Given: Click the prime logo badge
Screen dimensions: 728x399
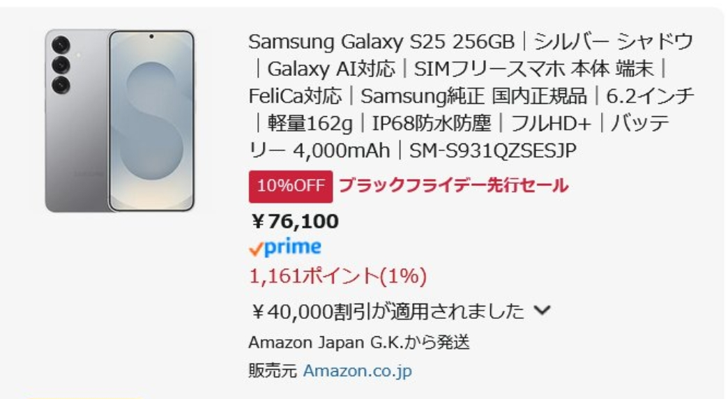Looking at the screenshot, I should coord(285,247).
